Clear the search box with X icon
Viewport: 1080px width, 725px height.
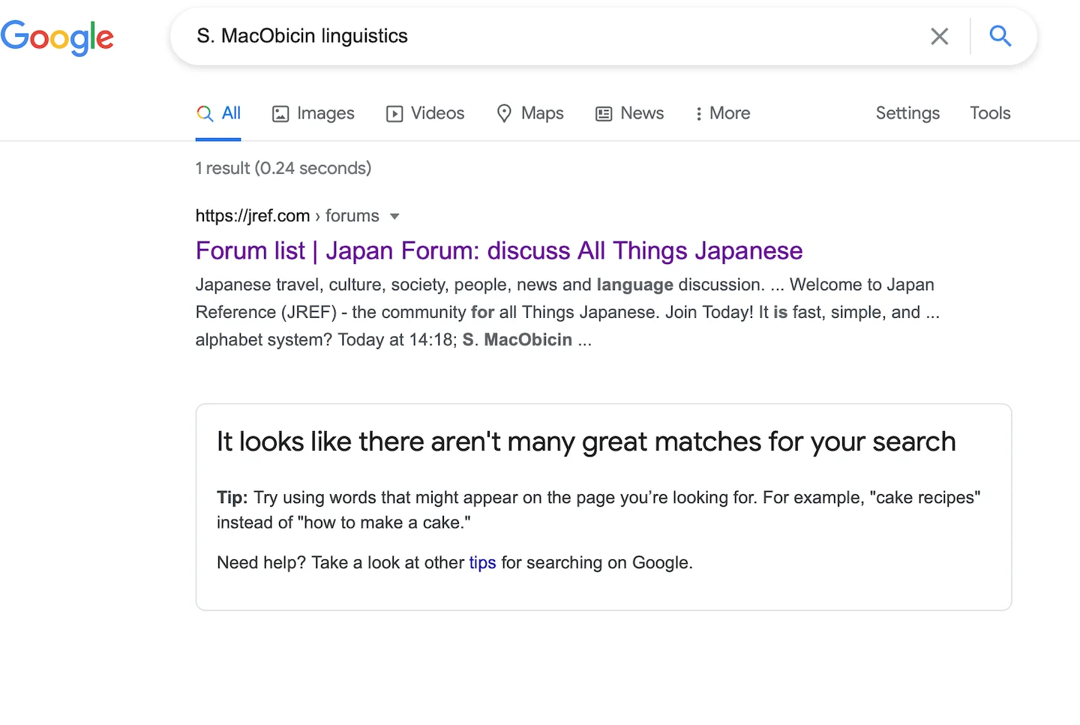(939, 36)
